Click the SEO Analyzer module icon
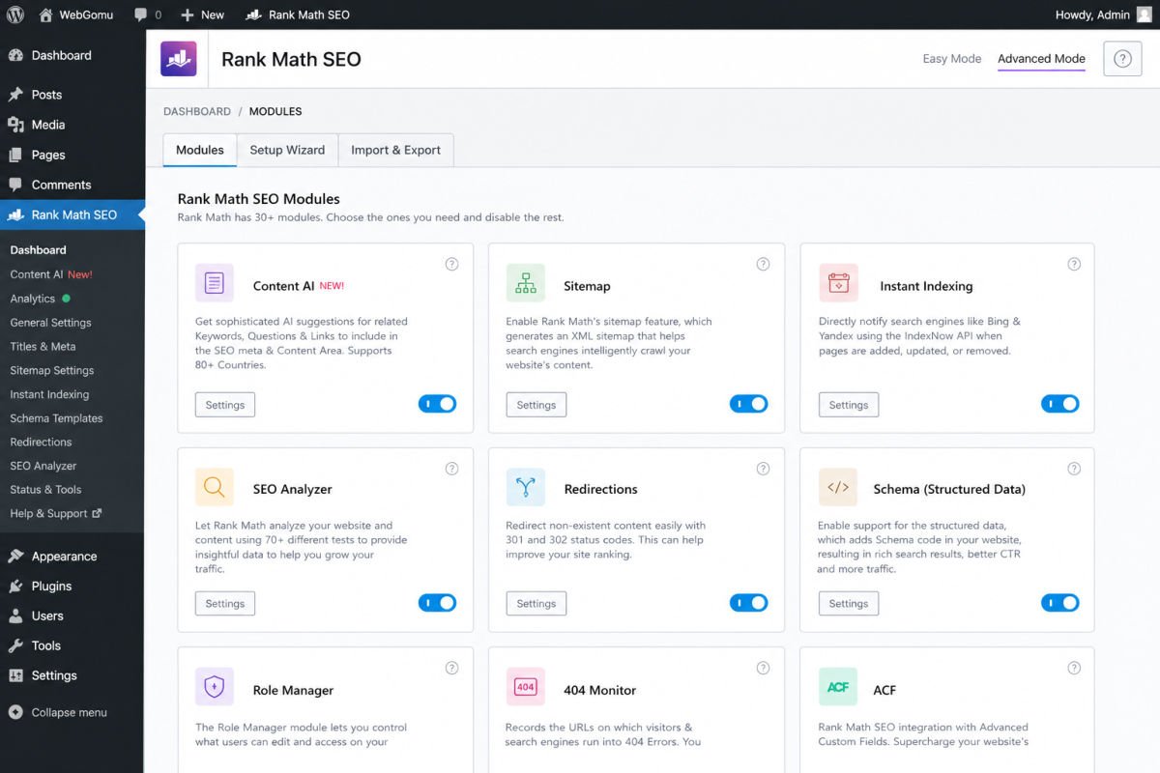This screenshot has width=1160, height=773. [x=215, y=487]
